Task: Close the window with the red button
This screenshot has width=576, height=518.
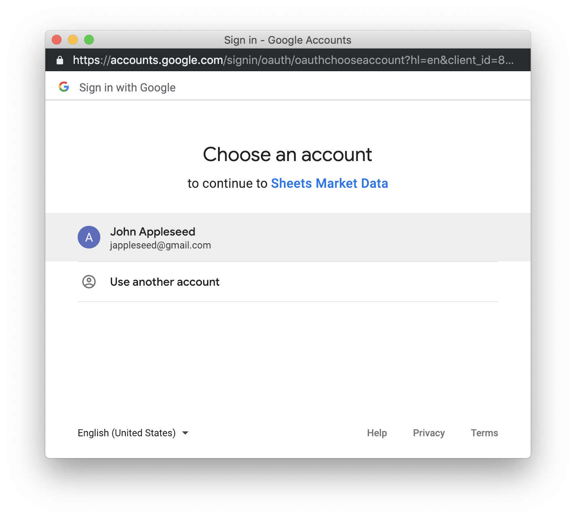Action: point(57,40)
